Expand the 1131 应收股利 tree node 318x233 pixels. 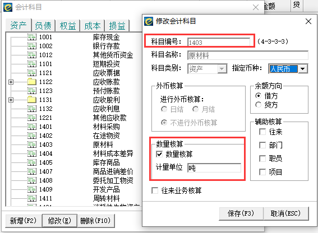[11, 100]
